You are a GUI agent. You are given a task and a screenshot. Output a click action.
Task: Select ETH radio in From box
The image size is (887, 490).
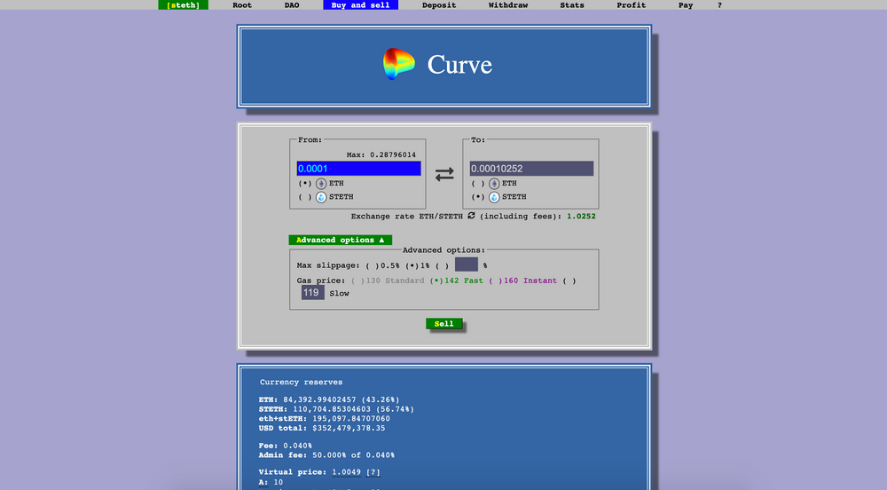click(305, 184)
